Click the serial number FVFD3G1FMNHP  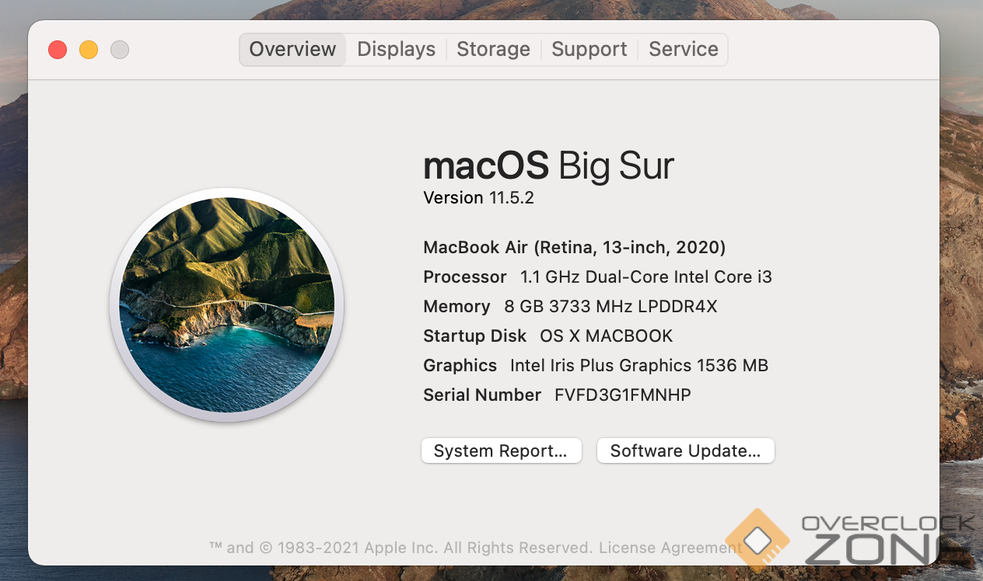click(622, 395)
